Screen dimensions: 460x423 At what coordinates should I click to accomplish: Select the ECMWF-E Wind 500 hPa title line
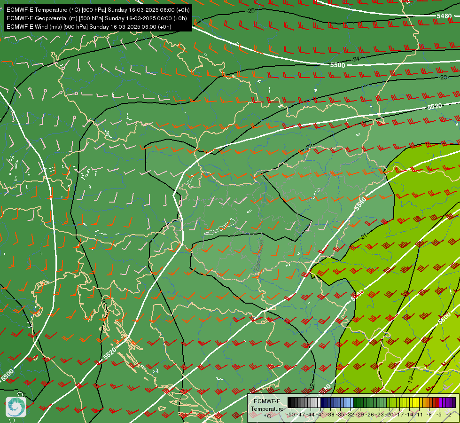(89, 27)
